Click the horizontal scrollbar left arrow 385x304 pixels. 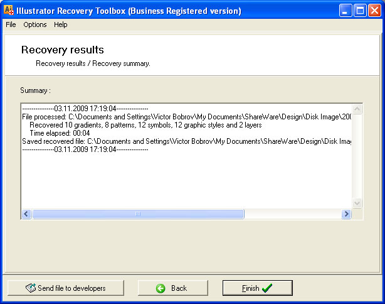click(26, 214)
